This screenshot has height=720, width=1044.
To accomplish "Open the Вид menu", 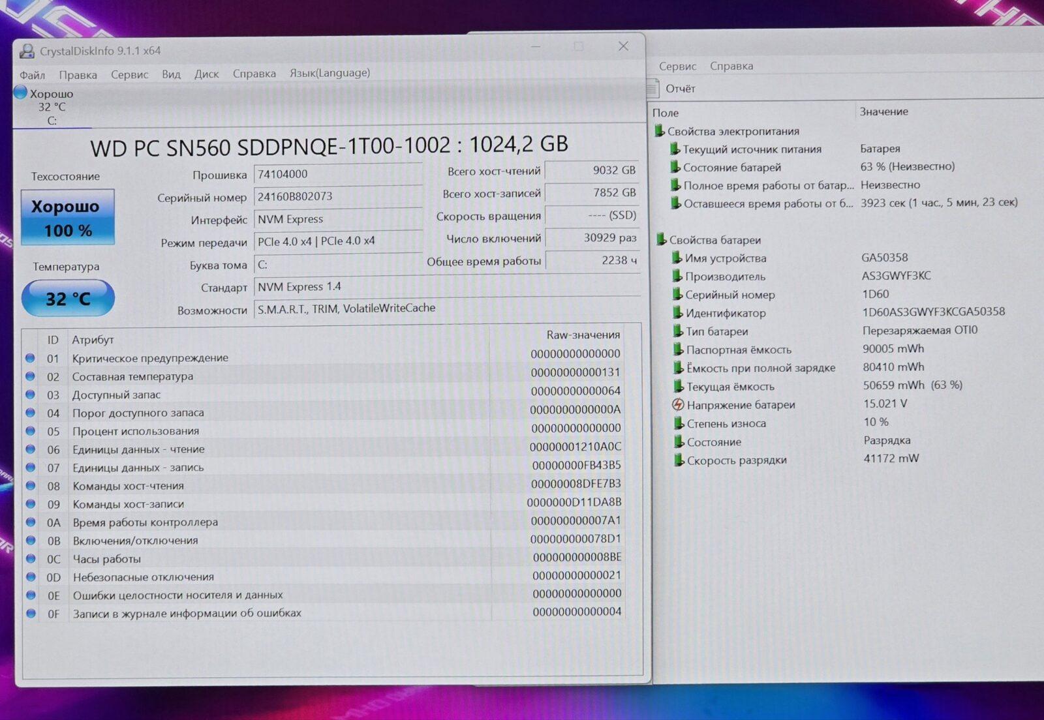I will [x=171, y=74].
